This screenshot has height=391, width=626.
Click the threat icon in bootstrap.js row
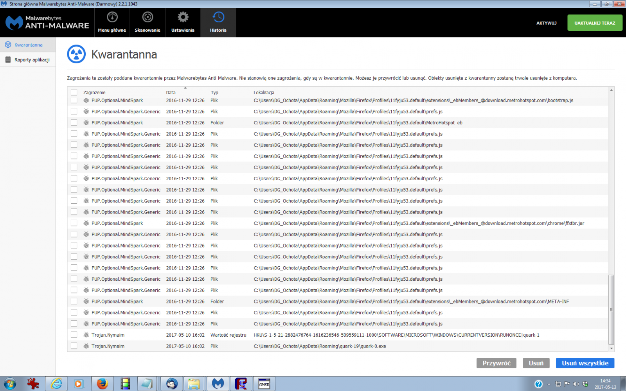point(86,100)
